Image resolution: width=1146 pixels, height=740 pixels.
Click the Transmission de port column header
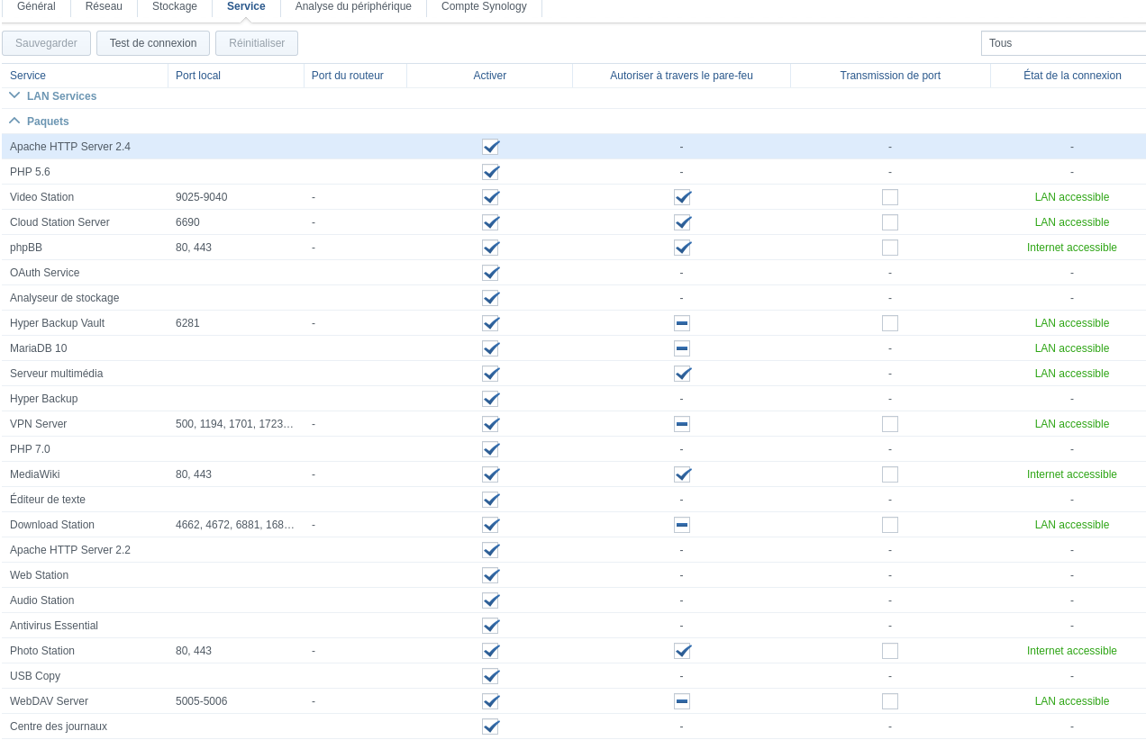click(890, 76)
